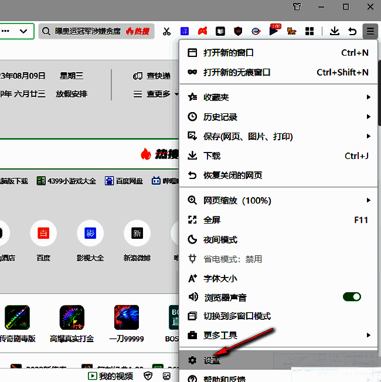Click the 星期三 date text
381x382 pixels.
[72, 76]
